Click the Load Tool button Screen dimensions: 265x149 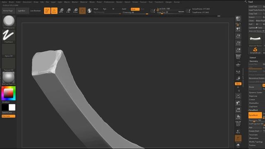255,7
